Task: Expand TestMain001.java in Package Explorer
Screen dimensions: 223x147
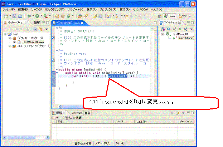Action: pyautogui.click(x=14, y=42)
